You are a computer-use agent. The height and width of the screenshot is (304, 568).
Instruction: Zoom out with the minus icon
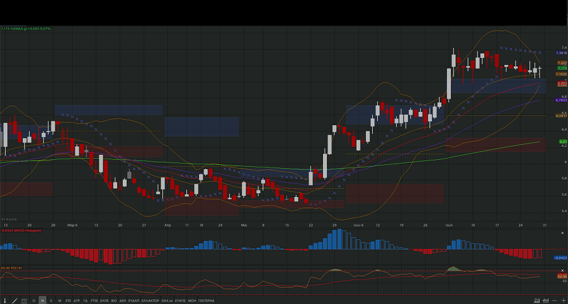point(555,301)
